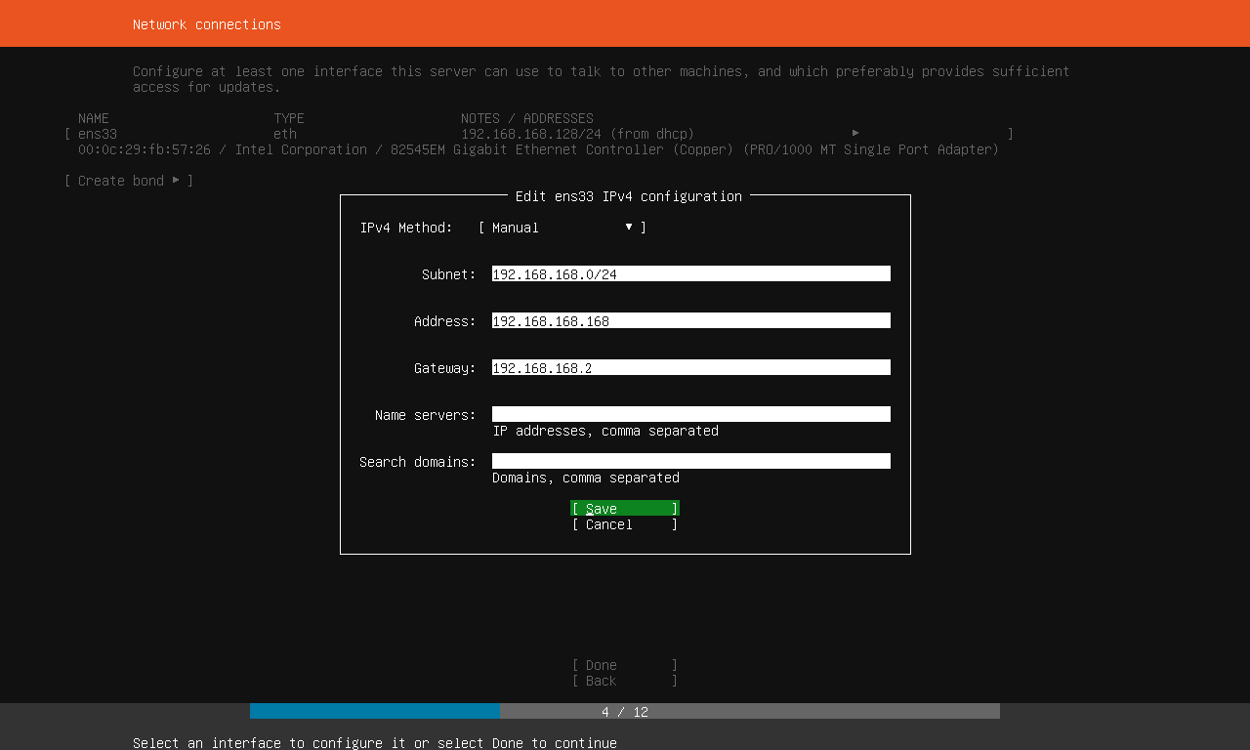Select Back to return to previous step
The image size is (1250, 750).
click(x=624, y=681)
